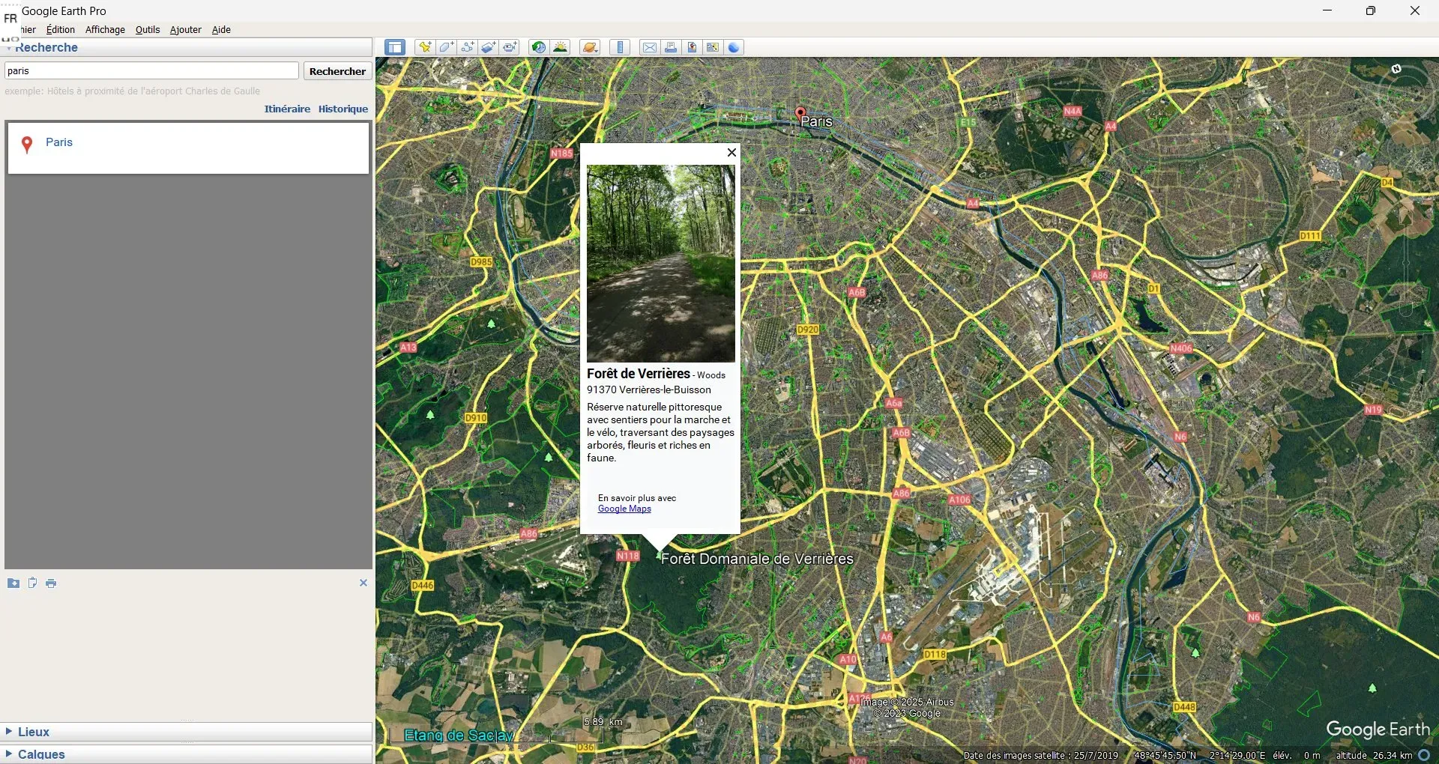Click the forest path photo in the balloon
Viewport: 1439px width, 764px height.
point(661,264)
